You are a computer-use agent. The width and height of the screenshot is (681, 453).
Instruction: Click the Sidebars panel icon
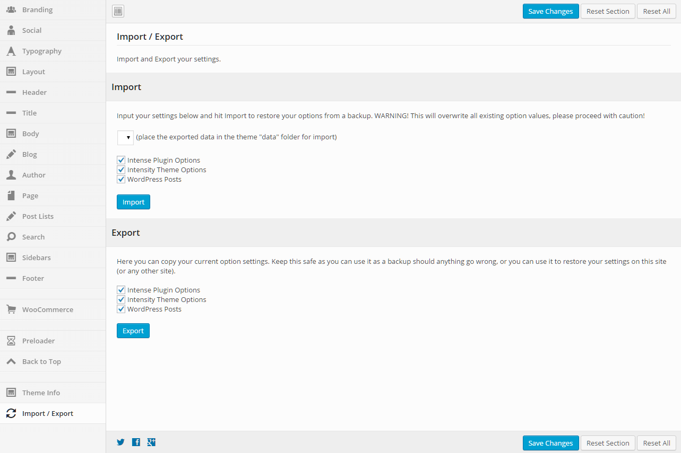coord(11,257)
